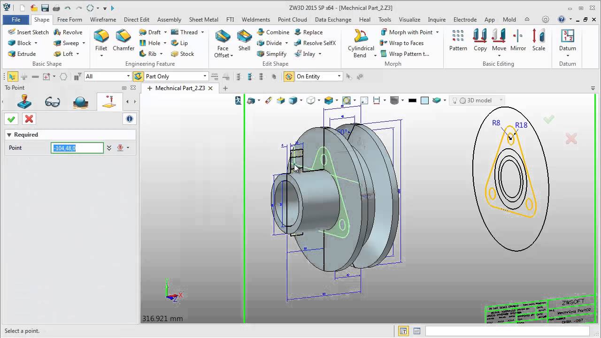Select the Shell tool
The width and height of the screenshot is (601, 338).
pyautogui.click(x=244, y=40)
